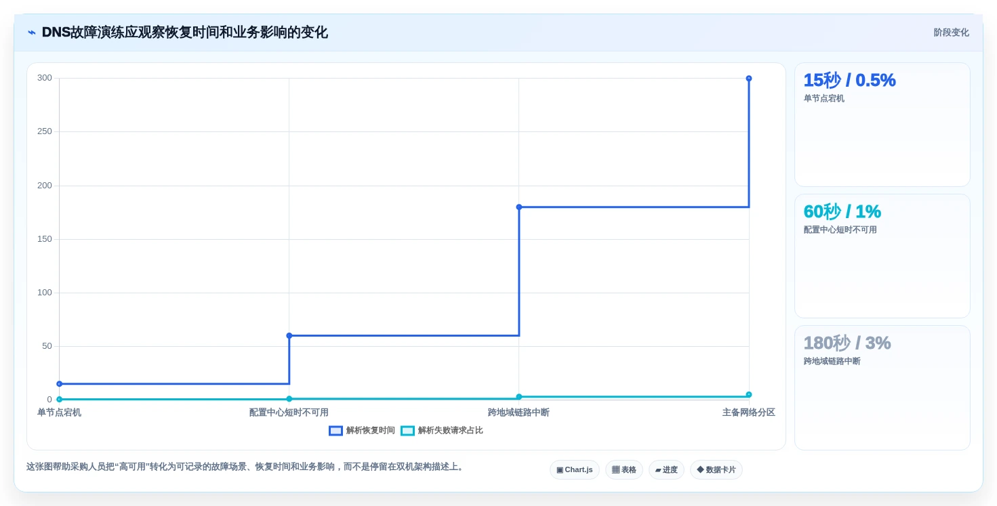Toggle the 解析恢复时间 legend item
The width and height of the screenshot is (997, 506).
(362, 430)
